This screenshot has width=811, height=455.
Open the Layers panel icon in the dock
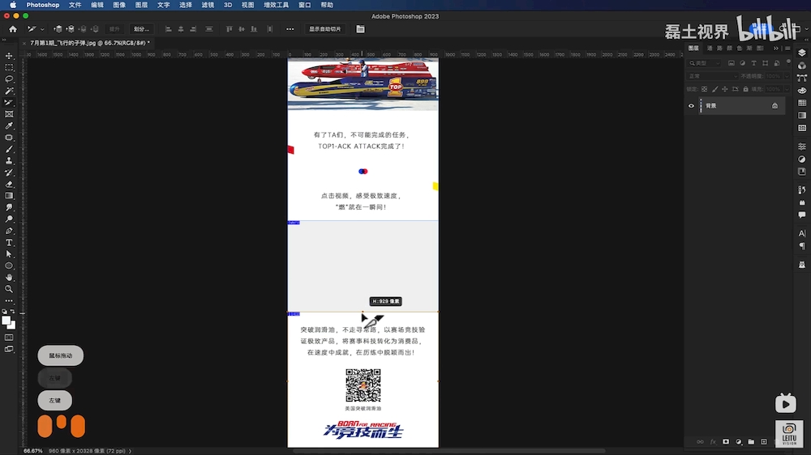802,53
